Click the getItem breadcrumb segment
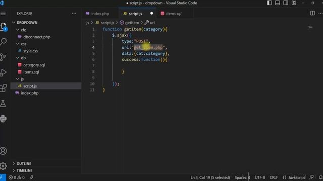323x181 pixels. (130, 23)
